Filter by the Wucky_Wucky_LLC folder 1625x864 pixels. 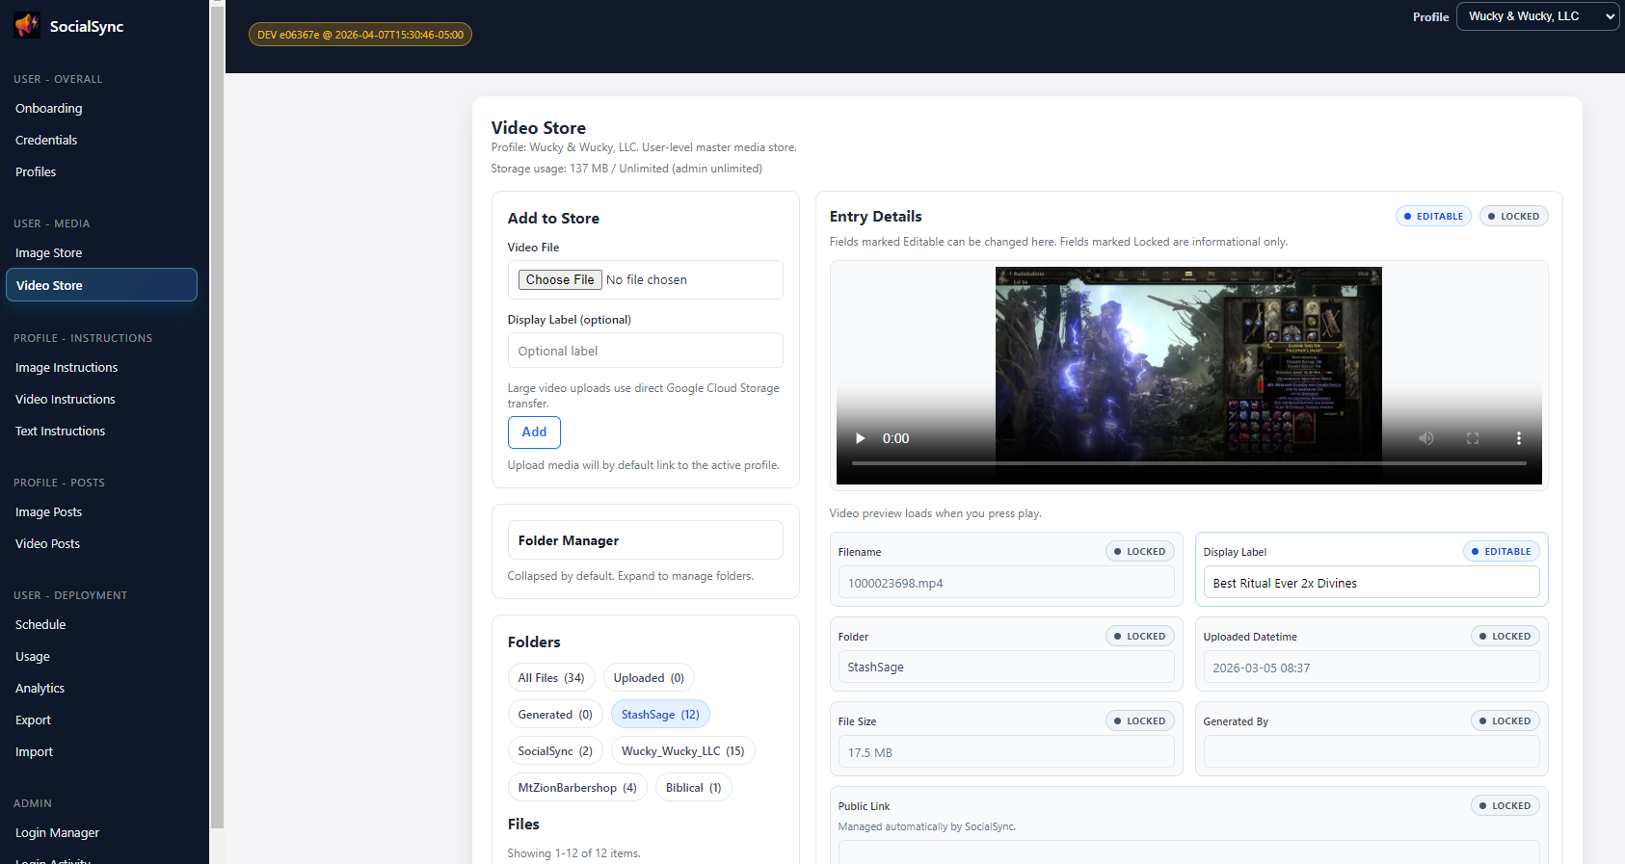tap(682, 751)
